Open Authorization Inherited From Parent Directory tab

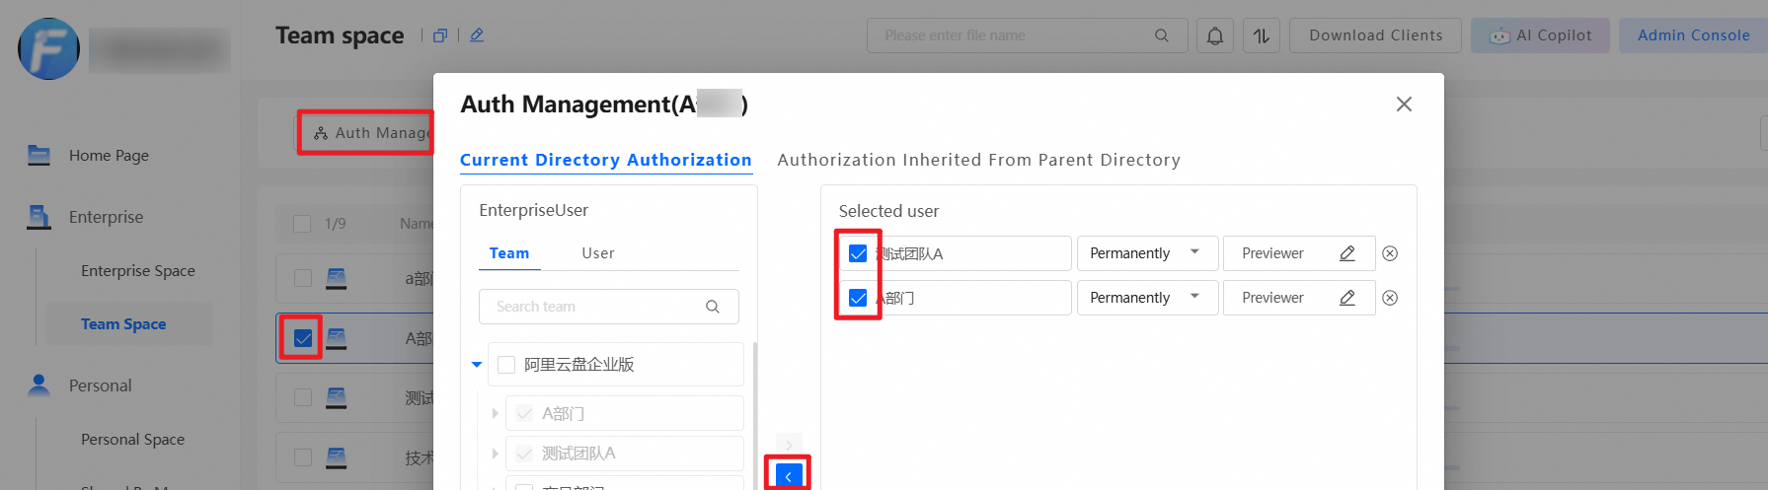[x=978, y=160]
